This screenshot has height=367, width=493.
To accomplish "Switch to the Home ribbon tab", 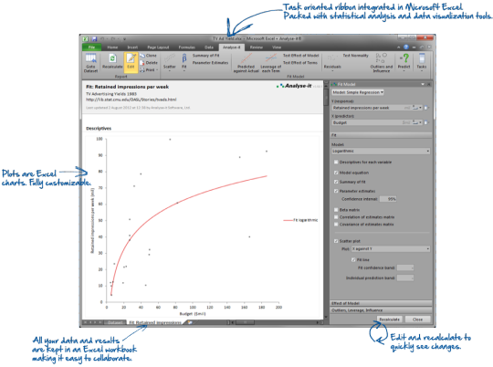I will coord(112,47).
